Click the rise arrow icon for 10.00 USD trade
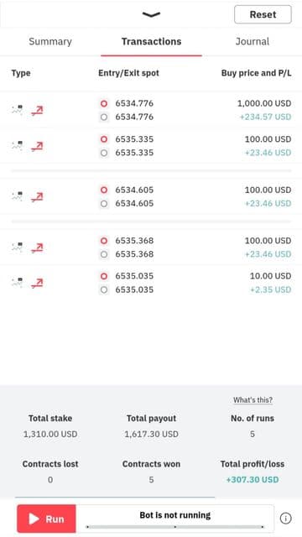Screen dimensions: 302x537 click(x=37, y=284)
